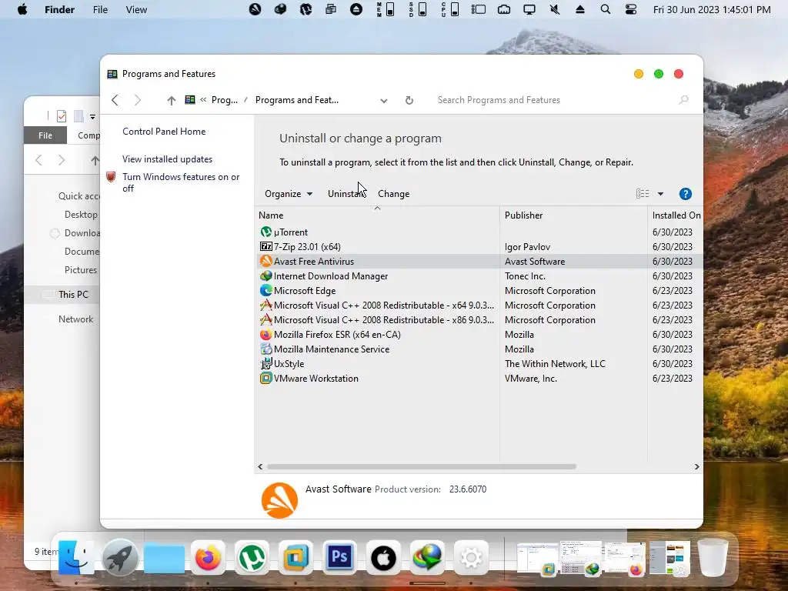This screenshot has height=591, width=788.
Task: Select the Igor Pavlov publisher cell
Action: (527, 247)
